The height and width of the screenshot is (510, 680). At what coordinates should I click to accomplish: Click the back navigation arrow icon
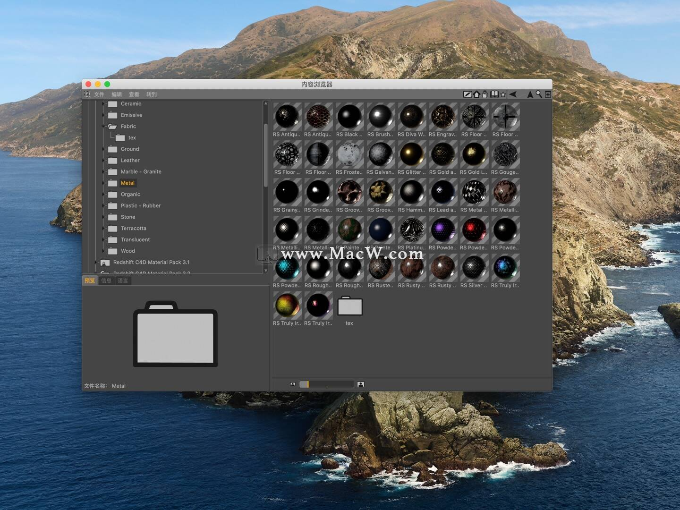[513, 94]
